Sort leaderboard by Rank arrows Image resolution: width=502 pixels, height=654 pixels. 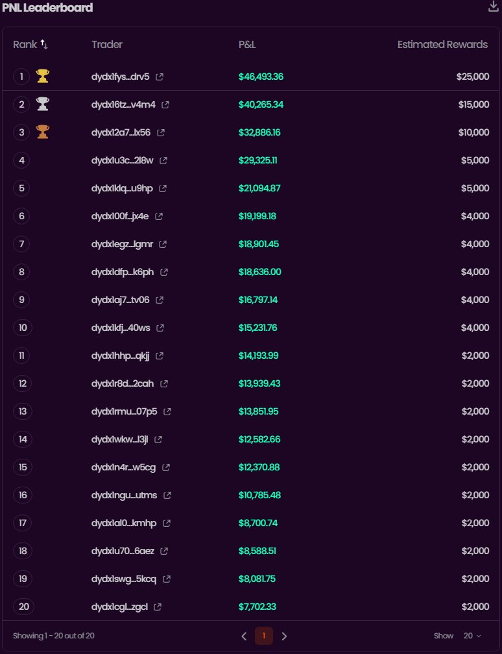coord(44,45)
